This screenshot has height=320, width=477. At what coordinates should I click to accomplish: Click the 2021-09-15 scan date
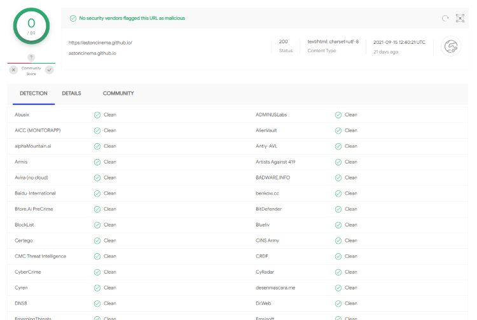coord(399,42)
